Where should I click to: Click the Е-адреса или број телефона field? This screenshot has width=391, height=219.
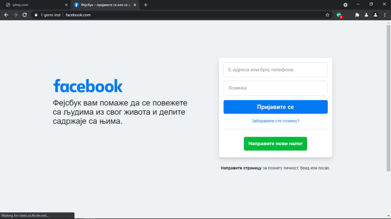[x=276, y=70]
